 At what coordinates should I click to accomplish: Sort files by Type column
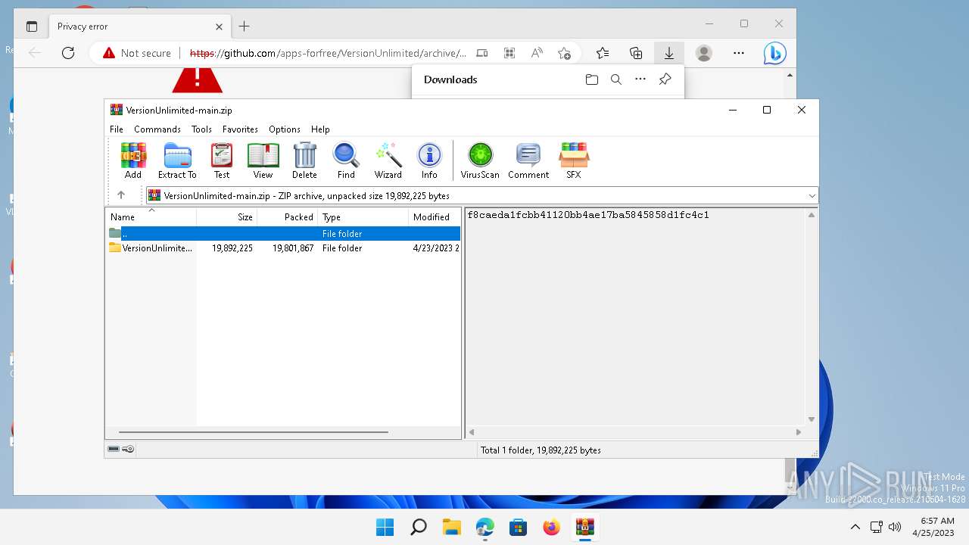363,217
